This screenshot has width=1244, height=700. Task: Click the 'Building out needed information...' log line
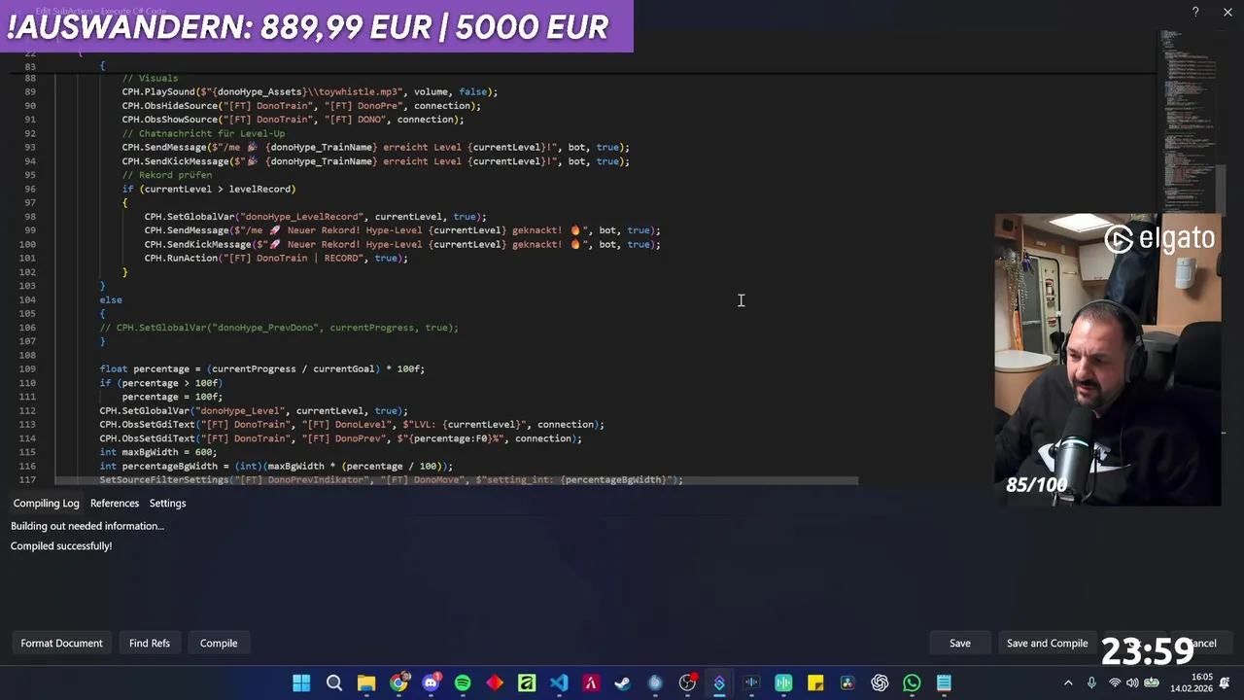point(87,526)
